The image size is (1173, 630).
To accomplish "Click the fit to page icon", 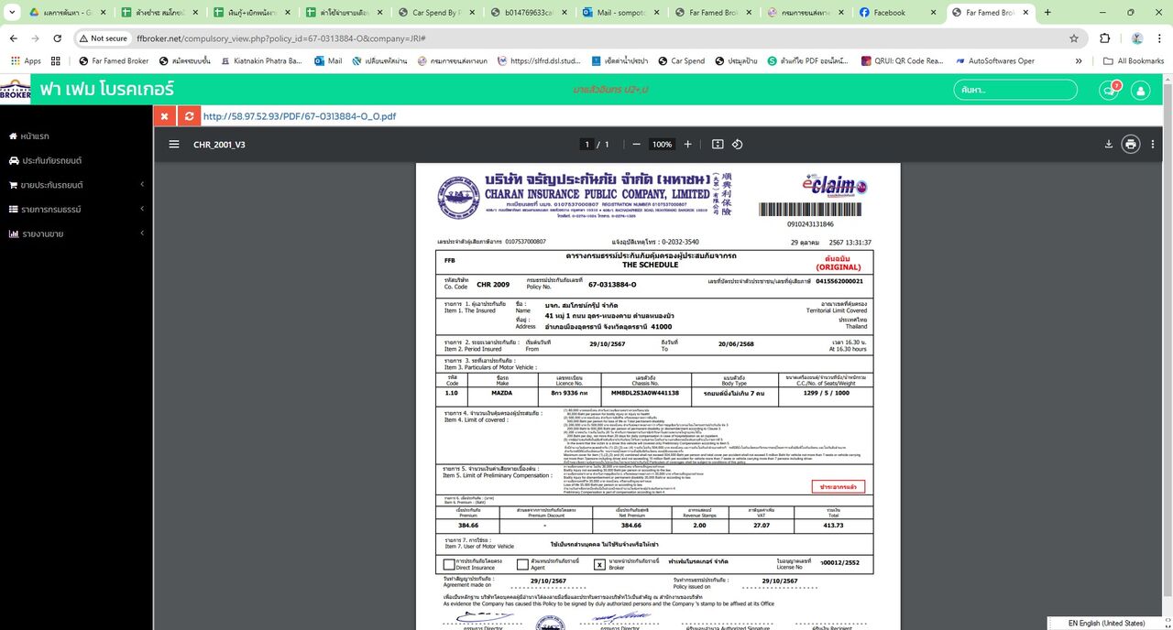I will 718,145.
